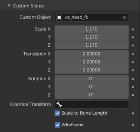Clear the cs_head_fk custom object

click(124, 17)
